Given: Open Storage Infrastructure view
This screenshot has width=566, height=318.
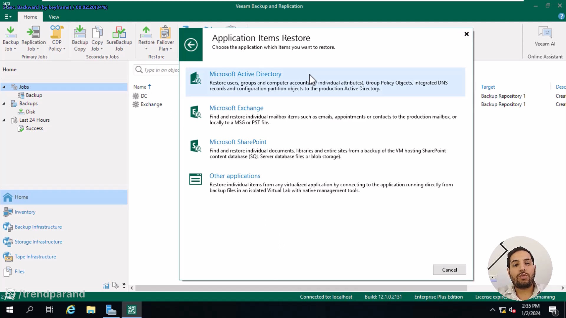Looking at the screenshot, I should (38, 242).
